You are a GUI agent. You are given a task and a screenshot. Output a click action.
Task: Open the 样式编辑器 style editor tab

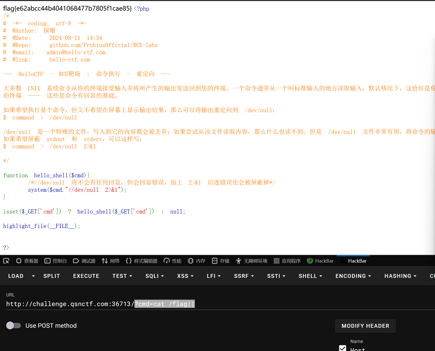141,261
